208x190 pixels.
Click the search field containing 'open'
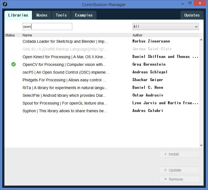click(x=47, y=26)
